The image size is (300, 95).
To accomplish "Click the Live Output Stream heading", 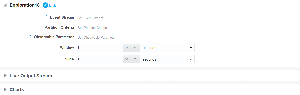I will point(31,76).
